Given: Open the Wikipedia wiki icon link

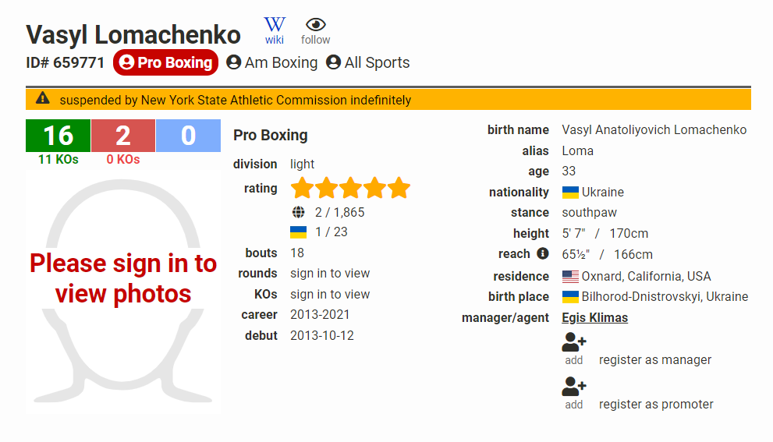Looking at the screenshot, I should 274,30.
